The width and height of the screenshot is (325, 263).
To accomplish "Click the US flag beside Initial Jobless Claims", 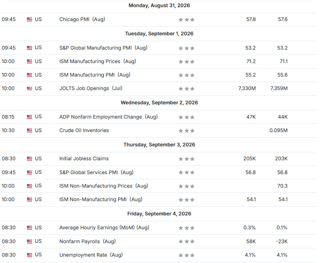I will tap(29, 159).
